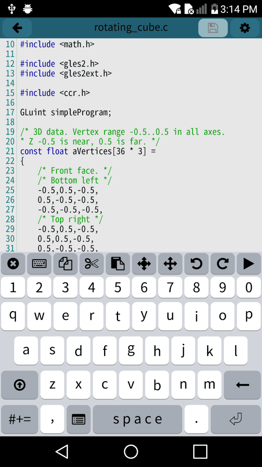
Task: Open Android recent apps square
Action: point(200,452)
